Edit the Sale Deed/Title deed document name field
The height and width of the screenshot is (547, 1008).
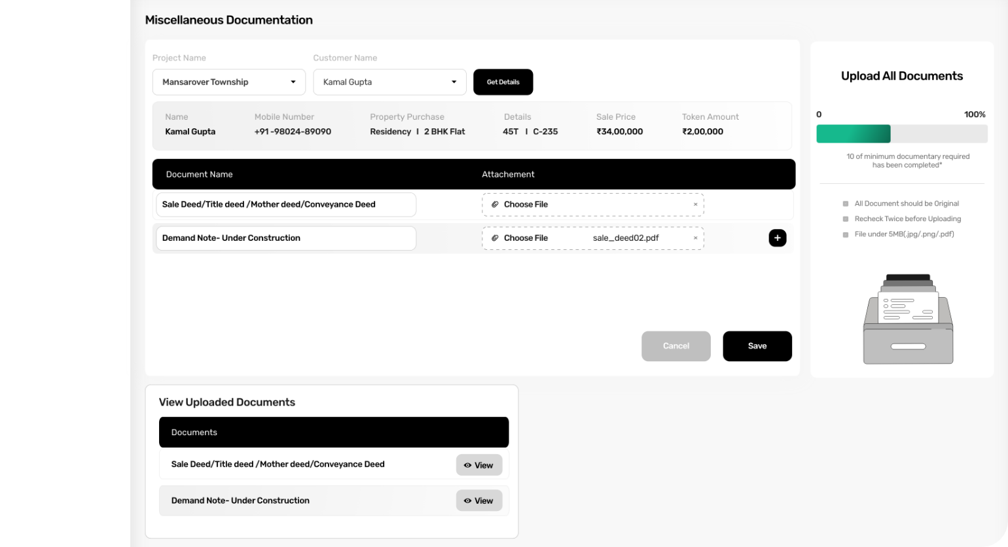pos(286,204)
